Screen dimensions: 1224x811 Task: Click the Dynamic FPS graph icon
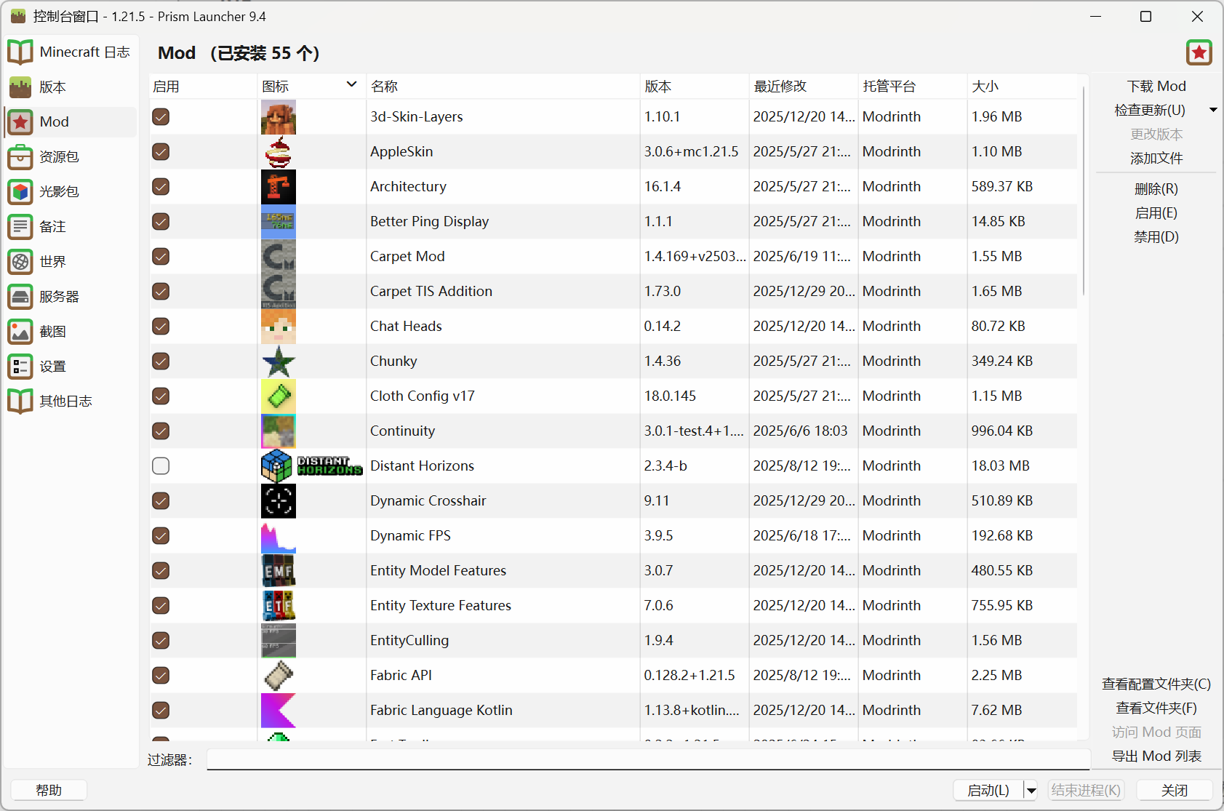tap(279, 536)
